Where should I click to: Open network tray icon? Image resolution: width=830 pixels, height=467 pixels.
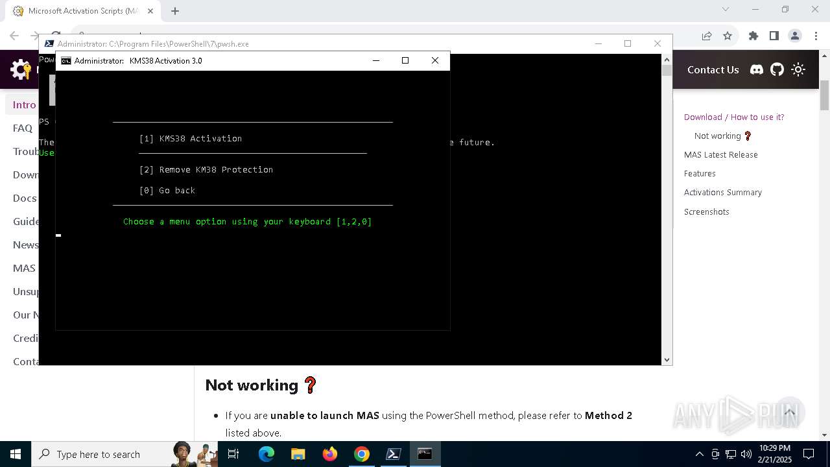tap(731, 454)
